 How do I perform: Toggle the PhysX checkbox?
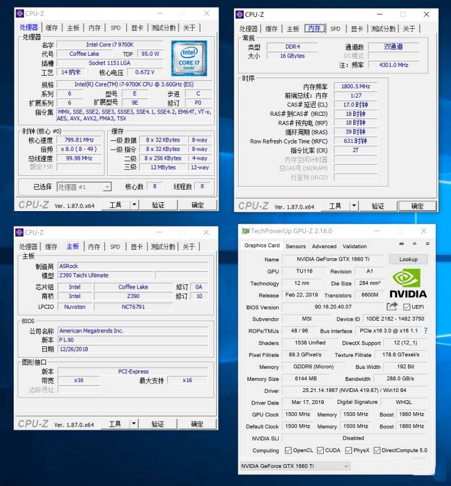pos(349,450)
